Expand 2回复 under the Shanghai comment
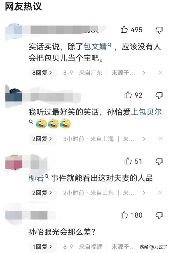Viewport: 171px width, 253px height. pyautogui.click(x=43, y=139)
